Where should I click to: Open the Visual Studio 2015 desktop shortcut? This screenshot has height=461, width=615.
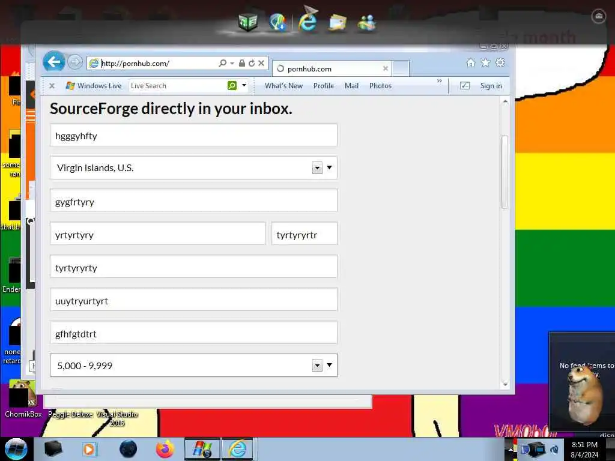117,418
